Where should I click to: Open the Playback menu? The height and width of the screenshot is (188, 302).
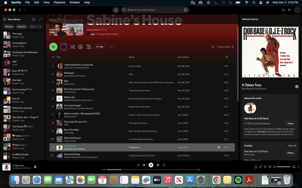[x=60, y=3]
